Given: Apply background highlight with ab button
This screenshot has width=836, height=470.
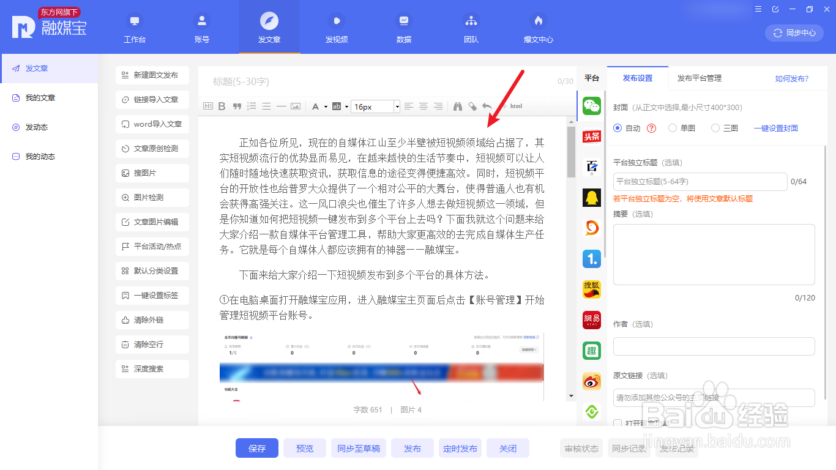Looking at the screenshot, I should [336, 106].
